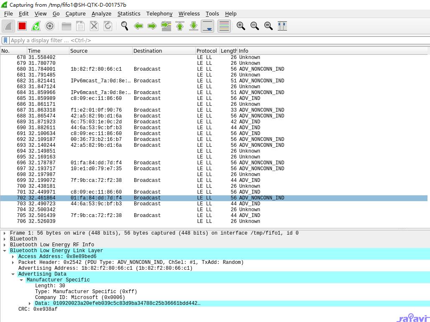
Task: Expand the Bluetooth Low Energy RF Info node
Action: click(x=5, y=245)
